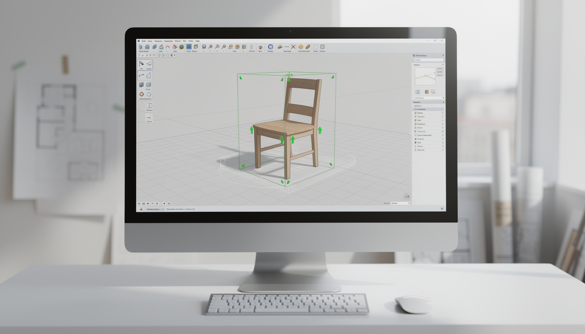
Task: Click the highlighted blue grid icon in the toolbar
Action: coord(189,47)
